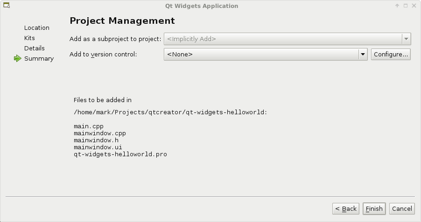Viewport: 421px width, 222px height.
Task: Select the Details wizard step
Action: coord(34,48)
